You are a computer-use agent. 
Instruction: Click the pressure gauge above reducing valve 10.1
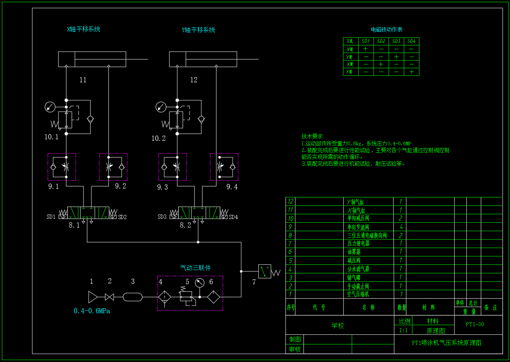click(50, 107)
